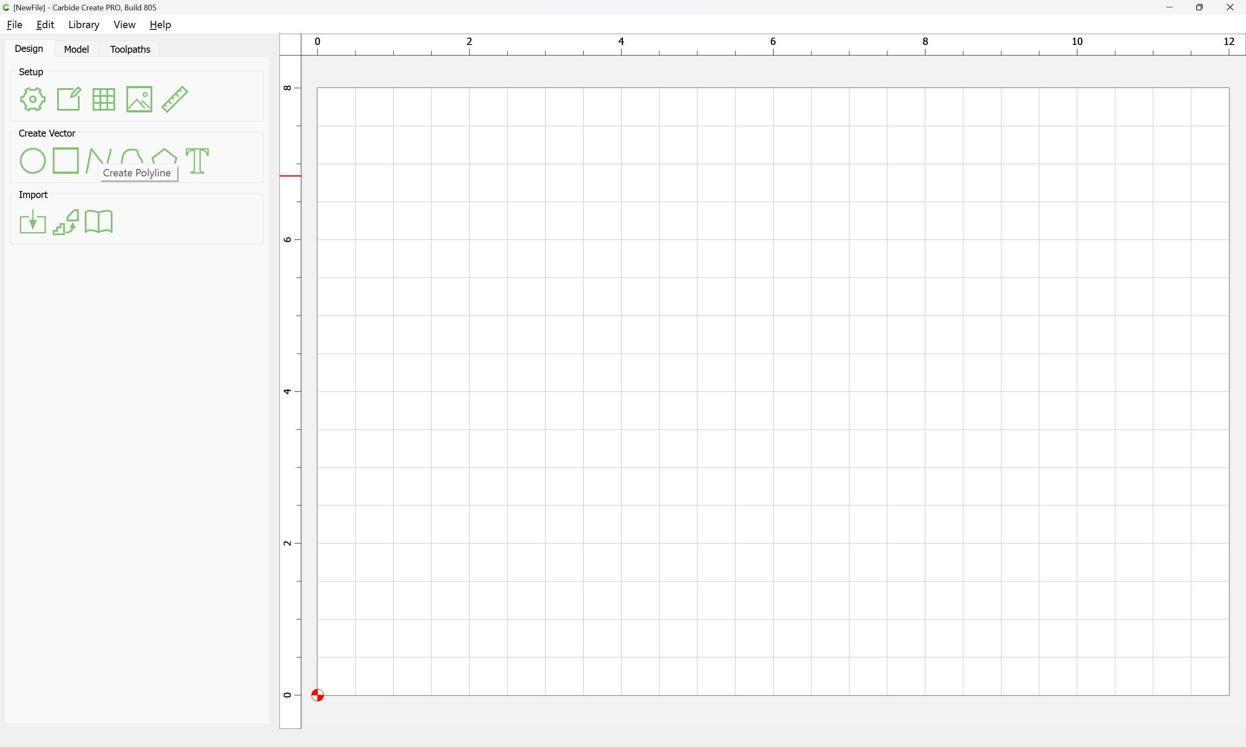The width and height of the screenshot is (1246, 747).
Task: Open the grid settings icon
Action: 104,99
